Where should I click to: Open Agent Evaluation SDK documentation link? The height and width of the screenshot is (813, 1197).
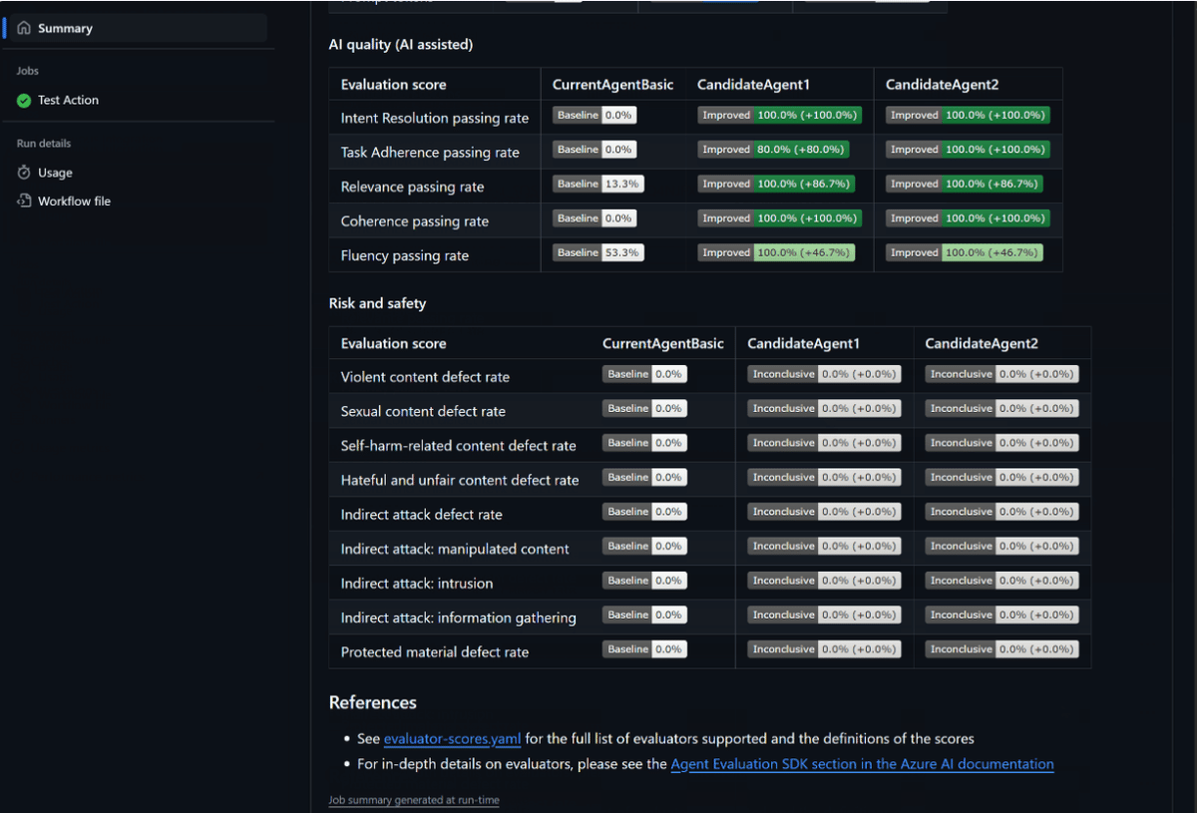(x=862, y=764)
